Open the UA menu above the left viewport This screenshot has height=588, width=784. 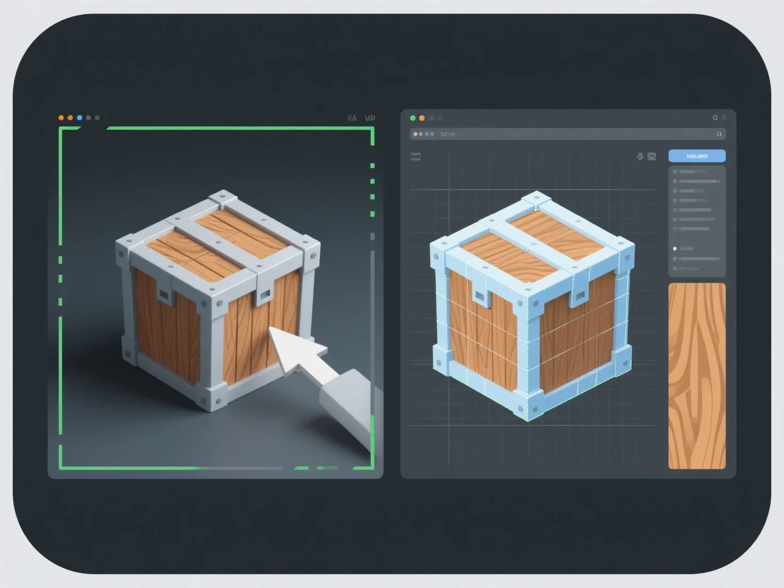352,117
